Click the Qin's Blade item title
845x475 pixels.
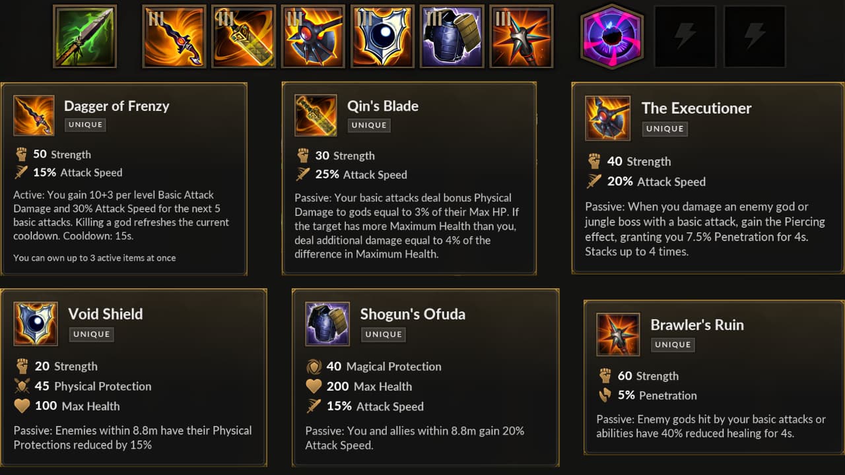[x=383, y=106]
